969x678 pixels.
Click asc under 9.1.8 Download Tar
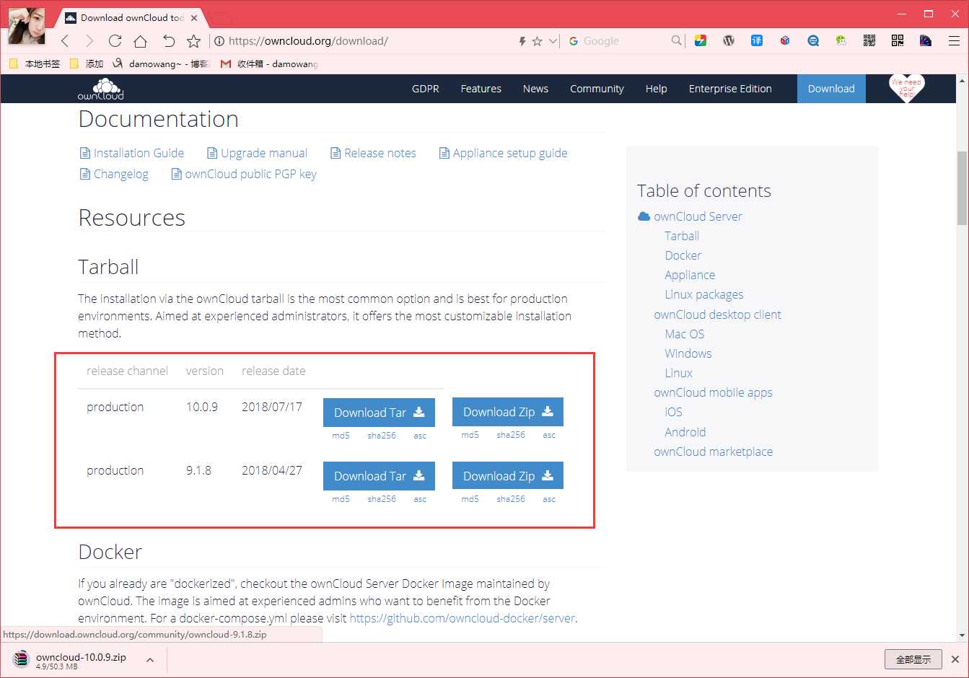[420, 499]
